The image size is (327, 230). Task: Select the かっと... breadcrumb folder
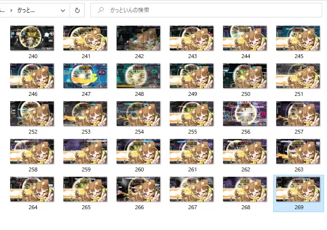point(26,10)
